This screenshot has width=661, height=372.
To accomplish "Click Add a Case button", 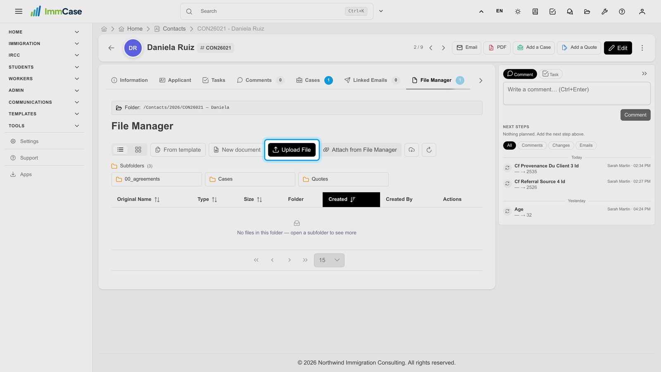I will [534, 48].
